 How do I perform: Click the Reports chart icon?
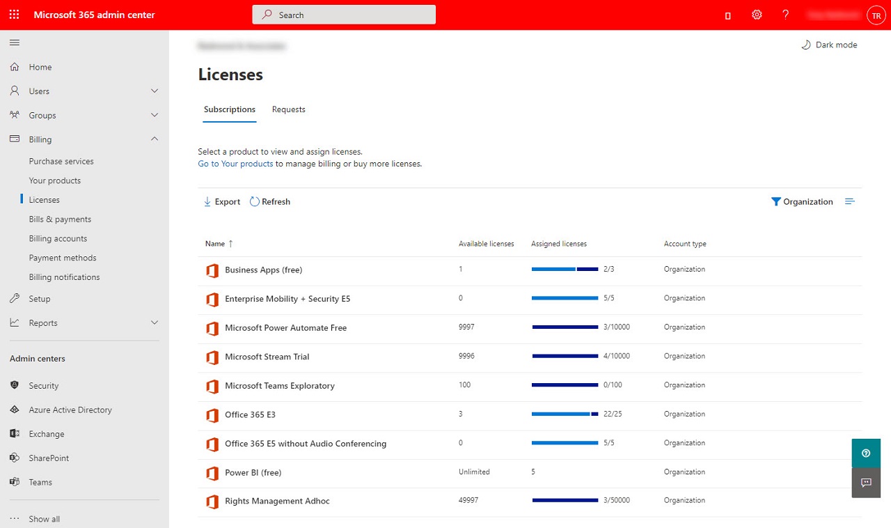[x=15, y=323]
